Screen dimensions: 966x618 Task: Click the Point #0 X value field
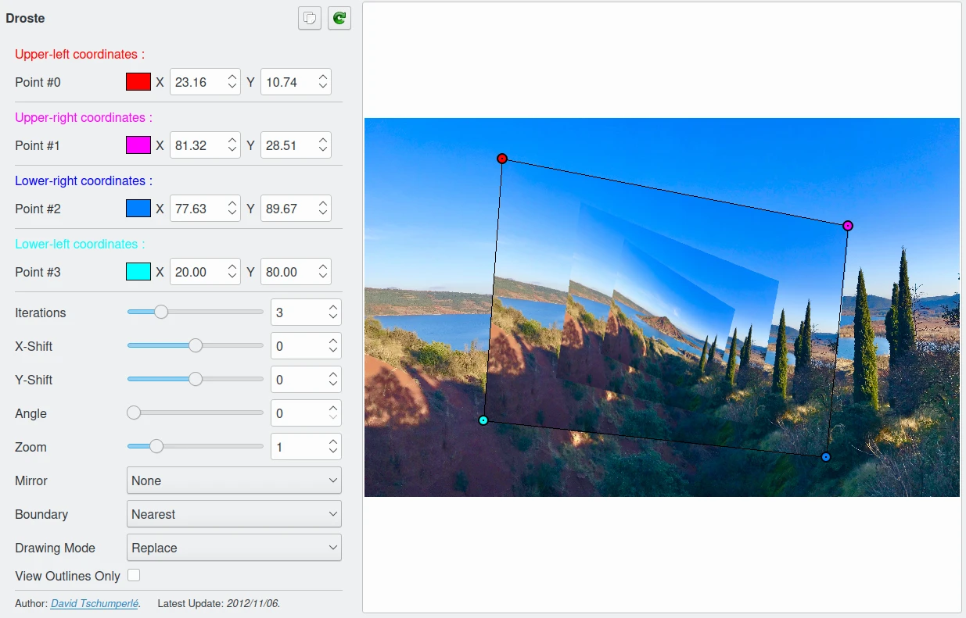[x=198, y=82]
